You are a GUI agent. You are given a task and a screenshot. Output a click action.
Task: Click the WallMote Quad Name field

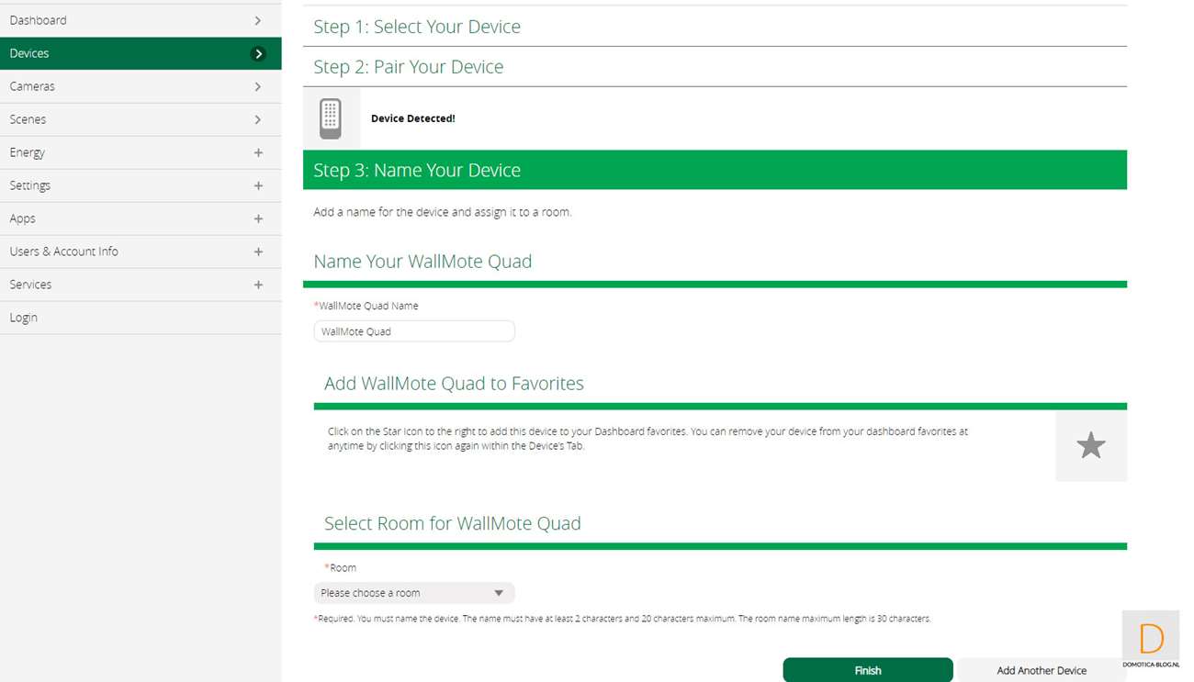(x=413, y=331)
